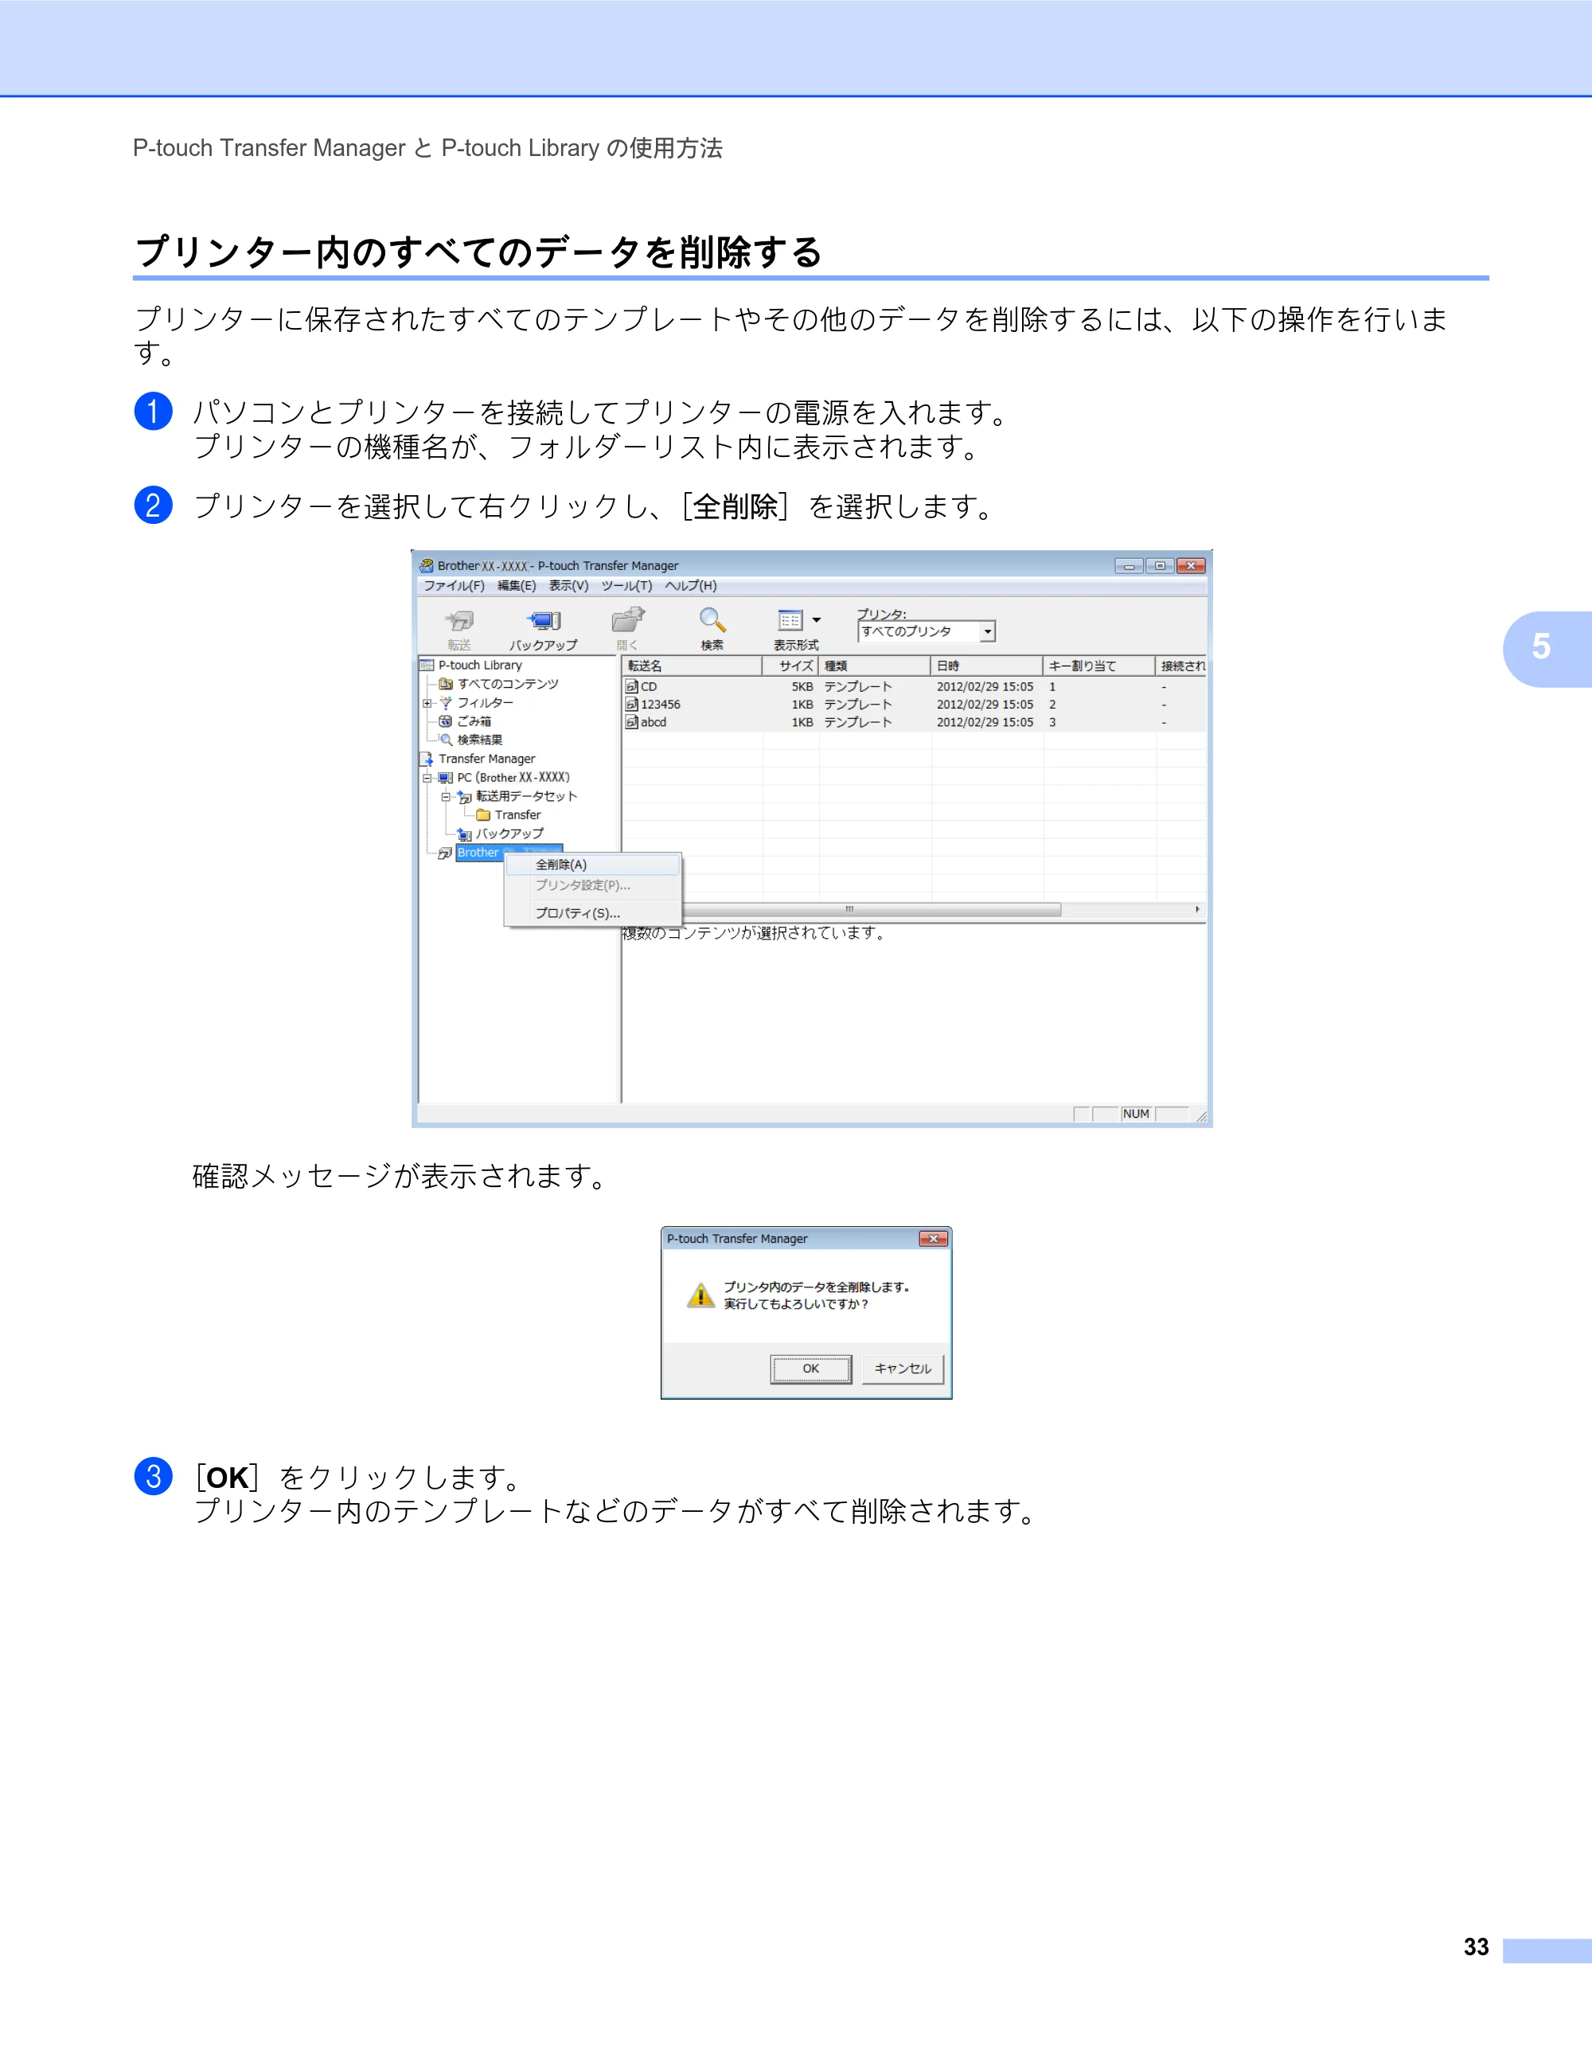Select the 123456 template row
The width and height of the screenshot is (1592, 2058).
[914, 705]
